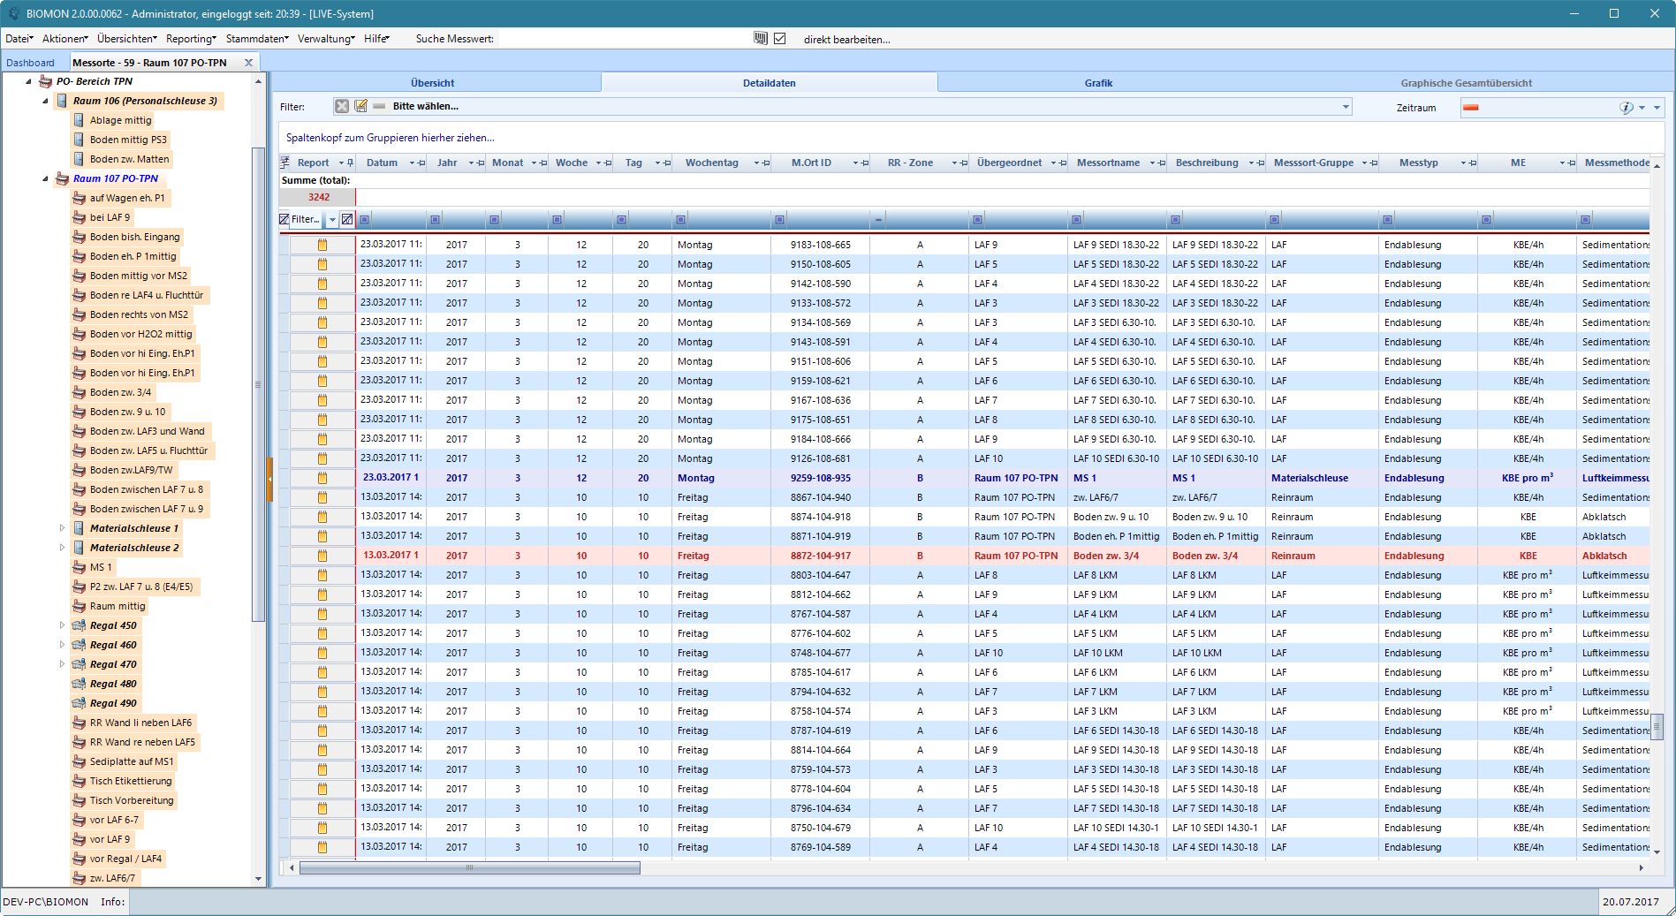Toggle the Woche column filter operator box
The image size is (1676, 916).
click(557, 219)
